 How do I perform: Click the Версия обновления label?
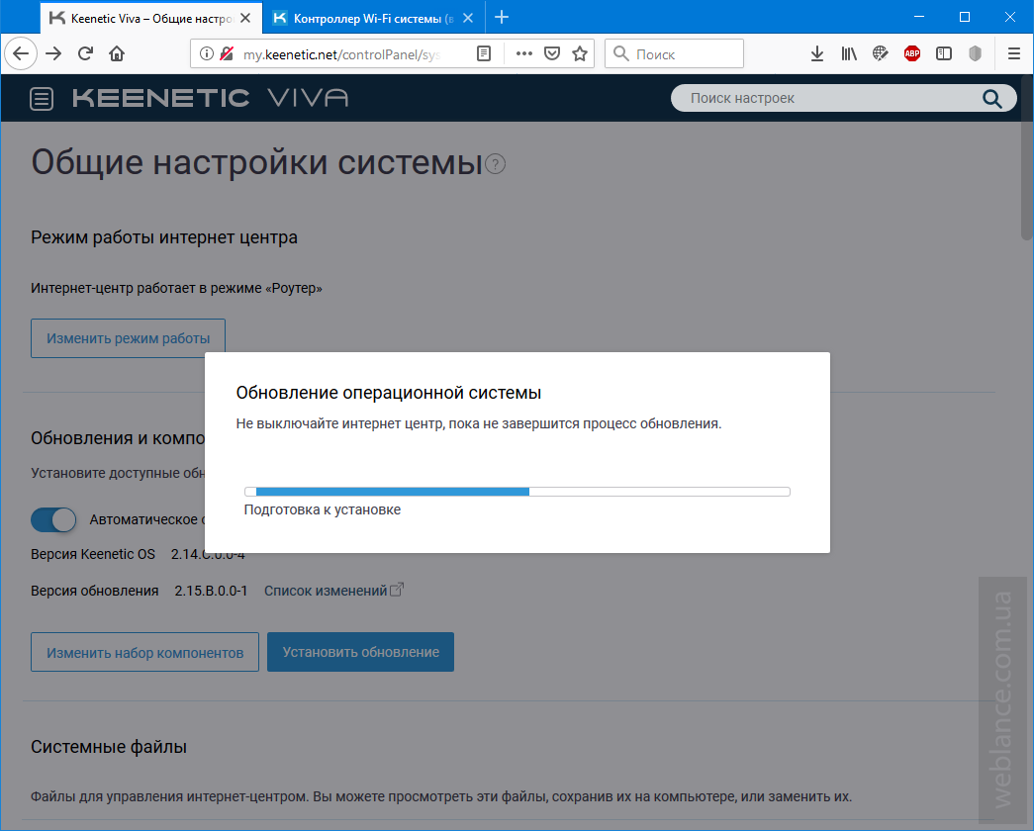pyautogui.click(x=94, y=591)
